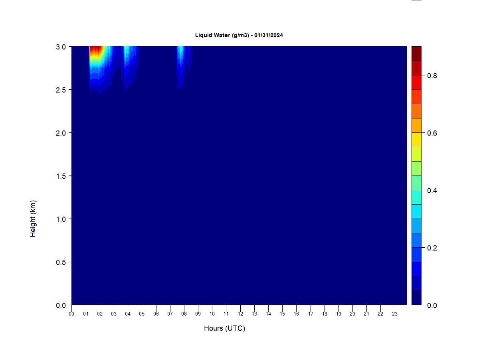
Task: Click the 2.0 tick on the height axis
Action: (x=61, y=133)
